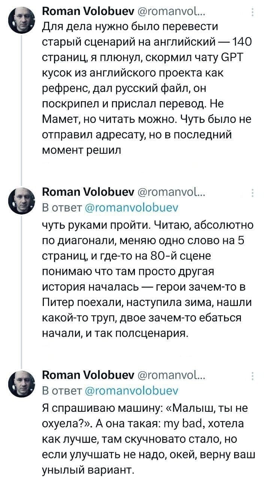The height and width of the screenshot is (480, 266).
Task: Click thread line between second and third tweets
Action: pos(22,292)
